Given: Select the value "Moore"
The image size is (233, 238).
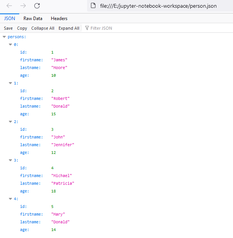Looking at the screenshot, I should 59,68.
